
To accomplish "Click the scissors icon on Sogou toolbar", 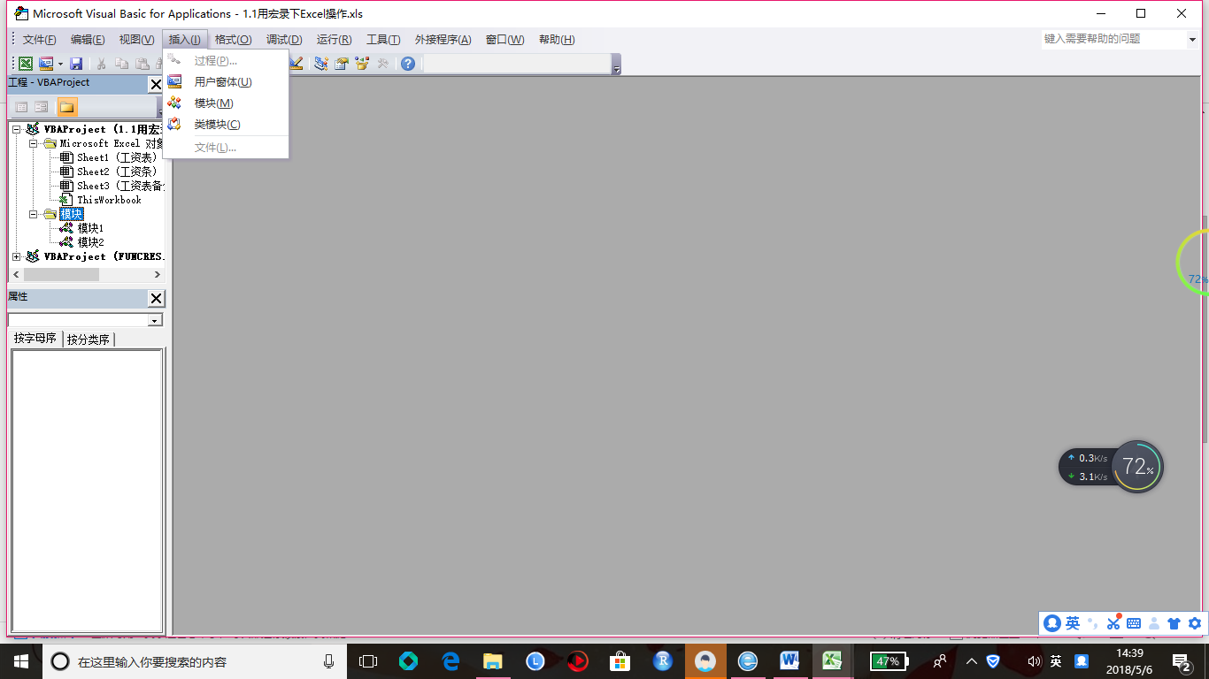I will click(x=1113, y=623).
